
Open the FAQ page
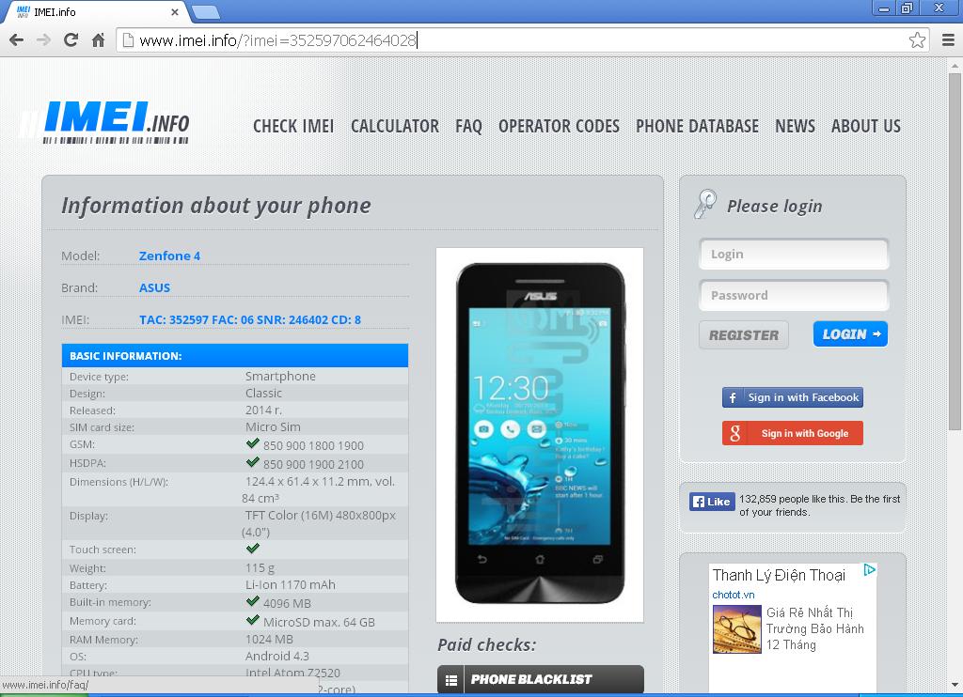point(468,127)
